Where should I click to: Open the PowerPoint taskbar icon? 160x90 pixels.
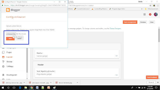pos(48,88)
